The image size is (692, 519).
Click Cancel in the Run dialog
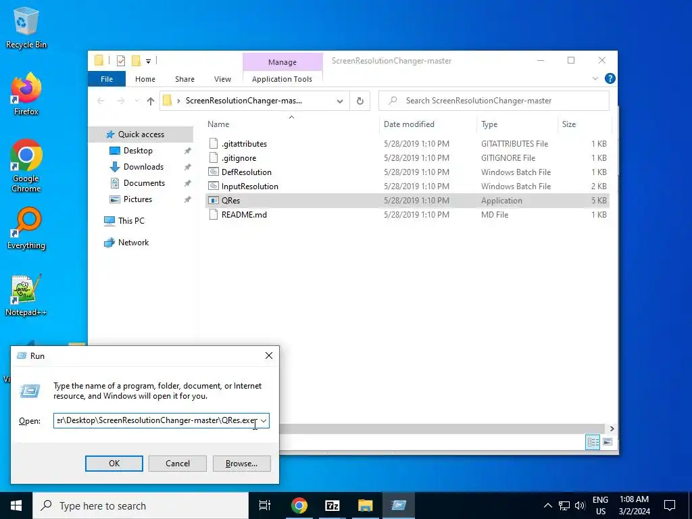click(178, 464)
